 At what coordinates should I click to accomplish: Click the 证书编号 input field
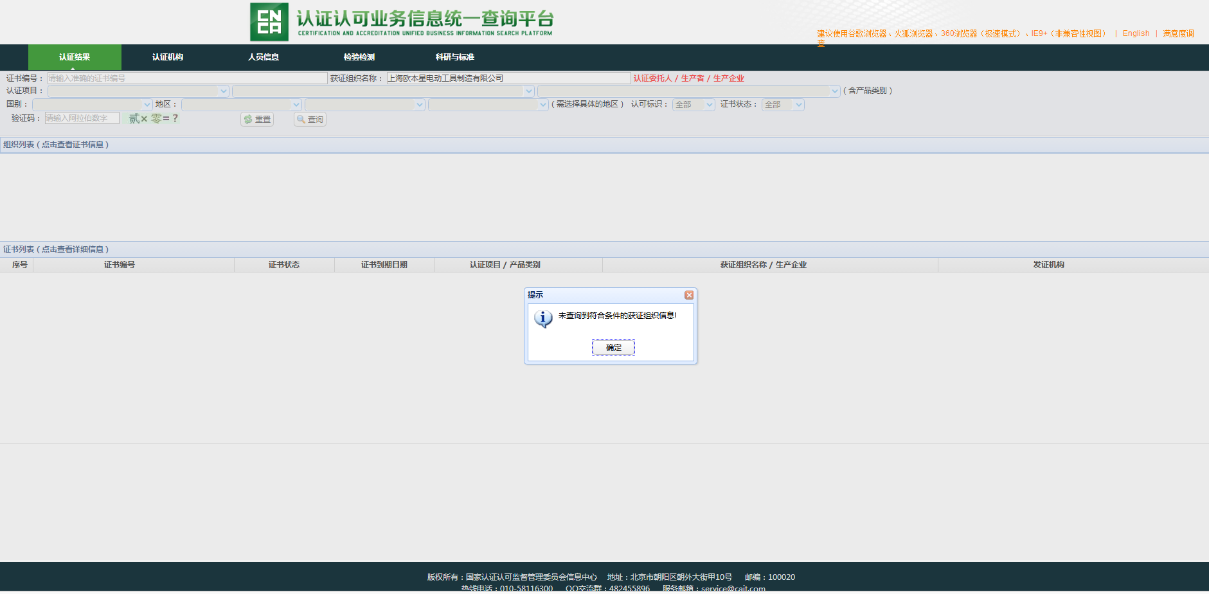click(x=187, y=78)
